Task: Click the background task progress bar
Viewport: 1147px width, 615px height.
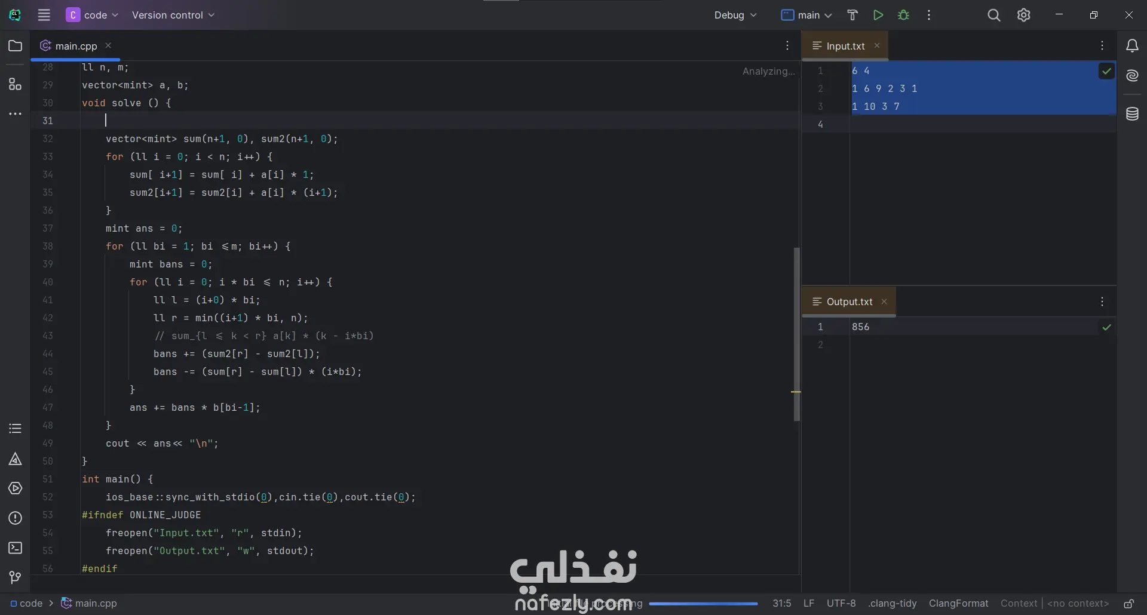Action: coord(704,604)
